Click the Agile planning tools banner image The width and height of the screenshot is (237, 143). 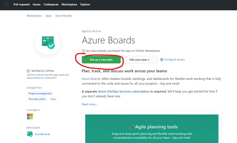152,129
